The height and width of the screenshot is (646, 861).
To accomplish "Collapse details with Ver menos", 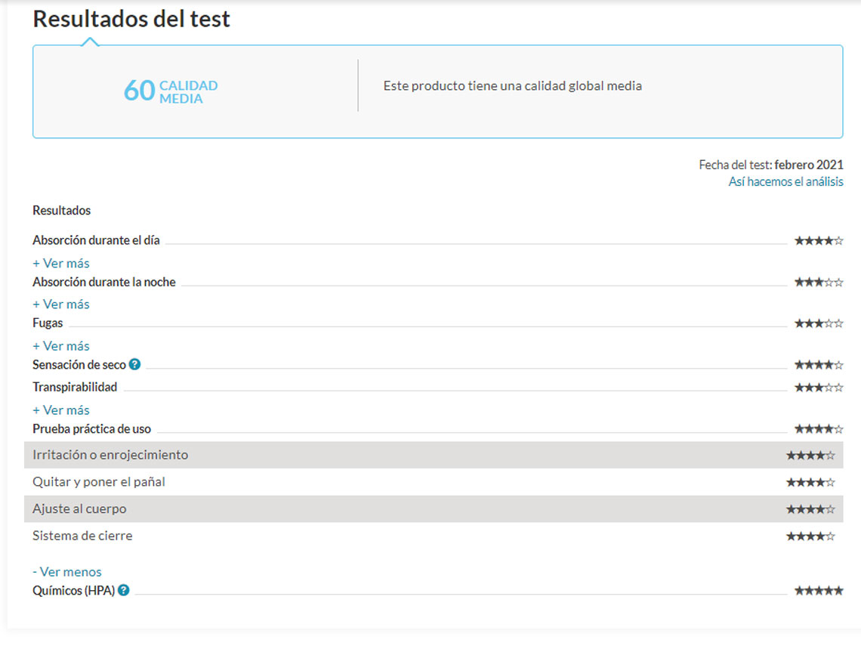I will tap(67, 571).
